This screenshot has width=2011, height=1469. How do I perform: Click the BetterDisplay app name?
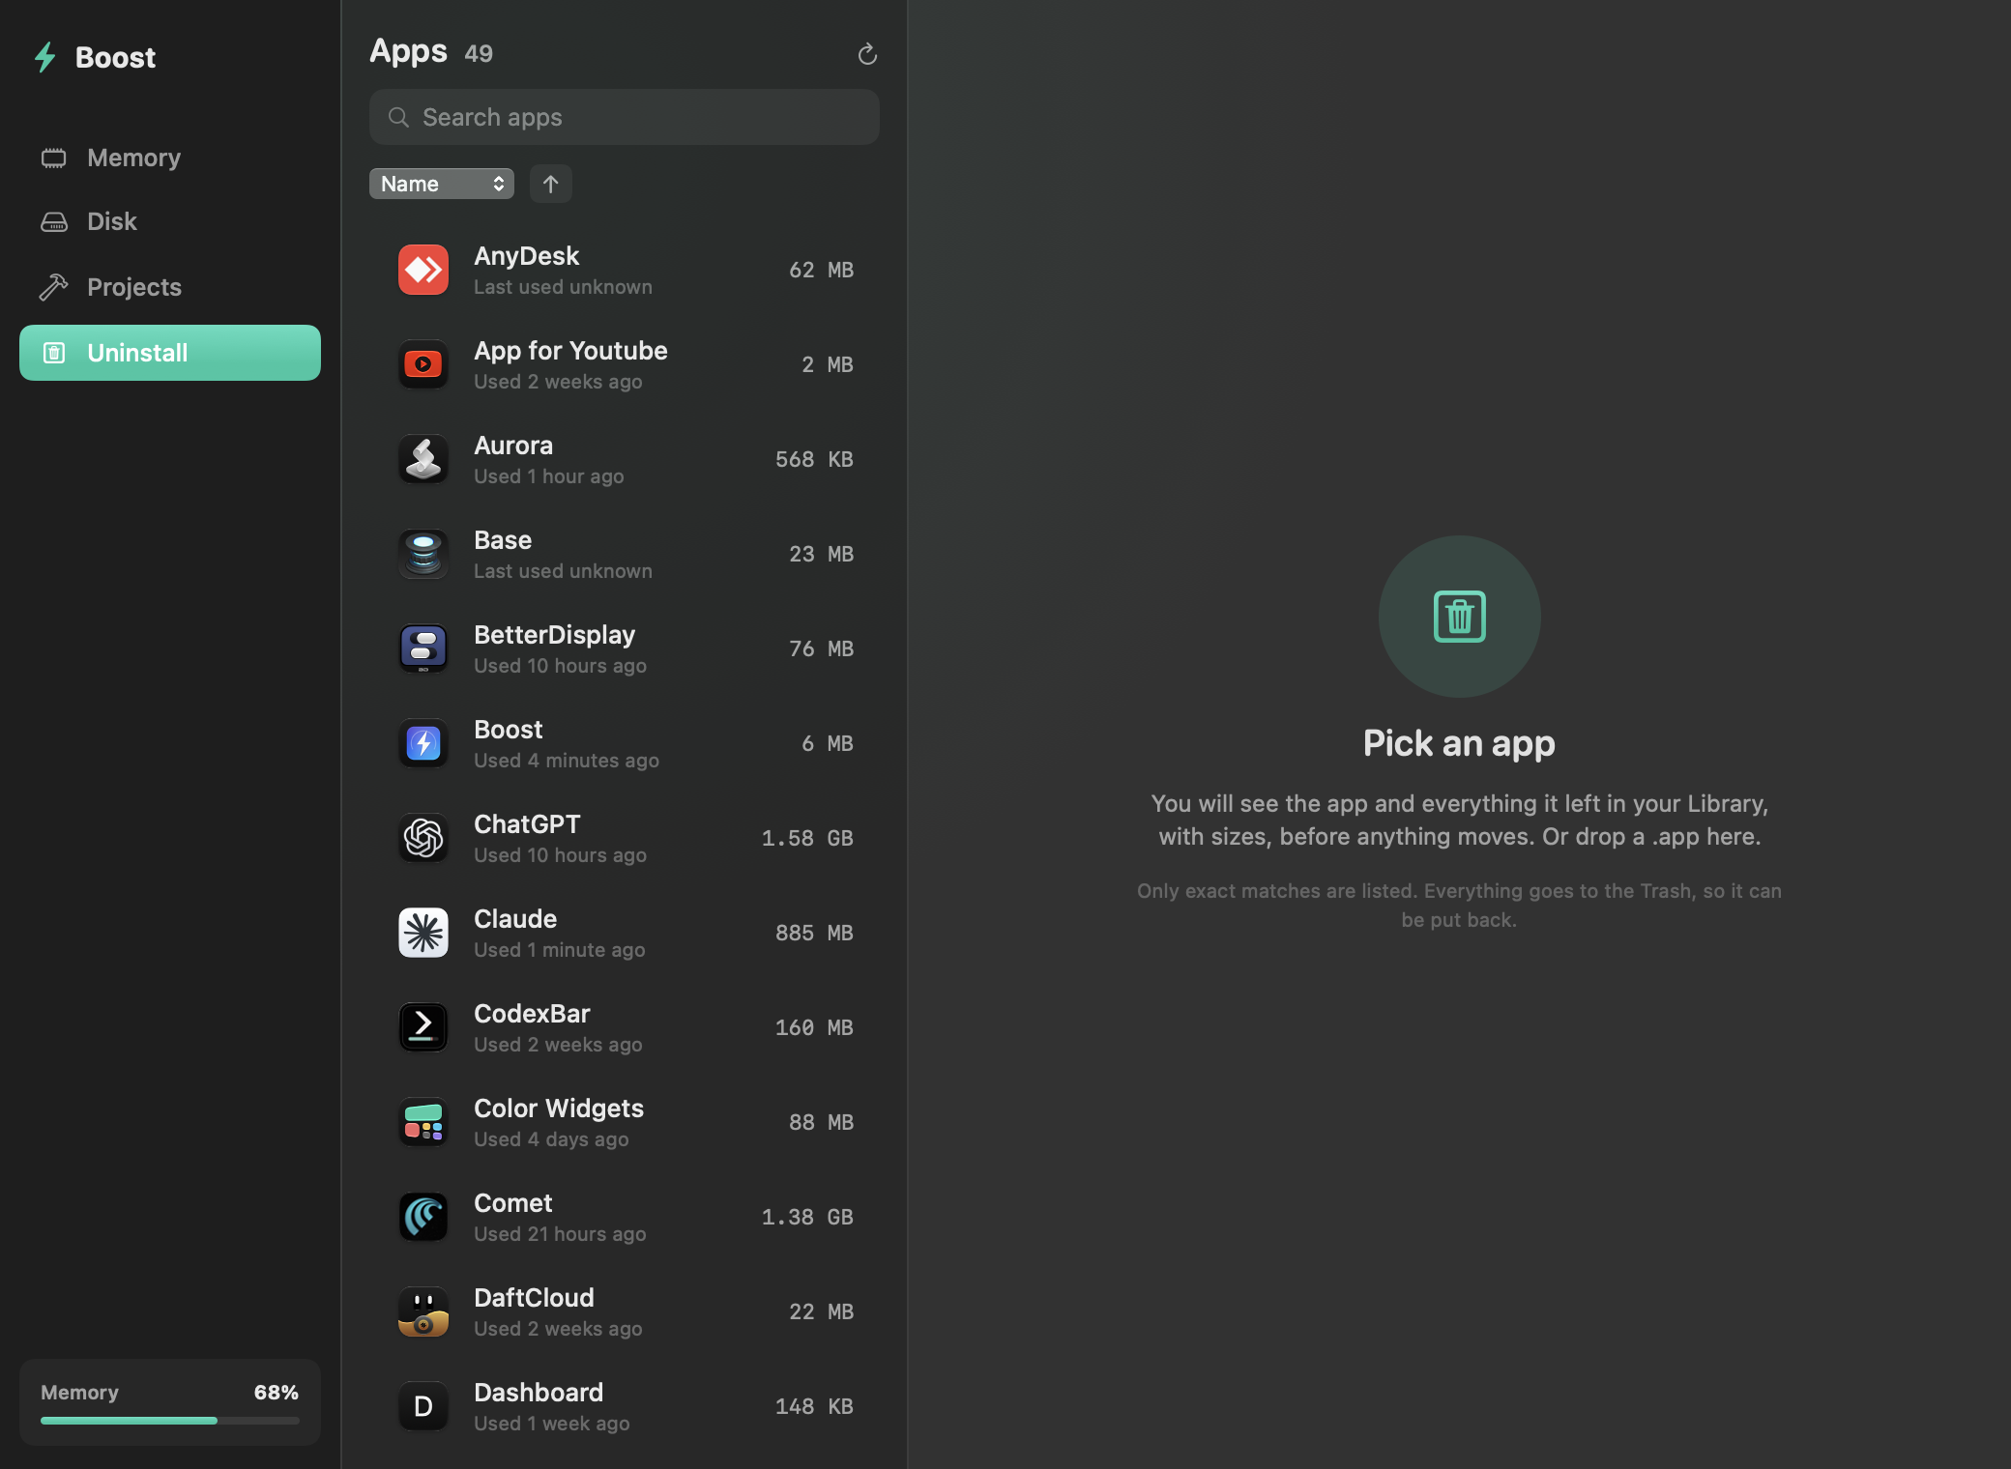pos(554,634)
